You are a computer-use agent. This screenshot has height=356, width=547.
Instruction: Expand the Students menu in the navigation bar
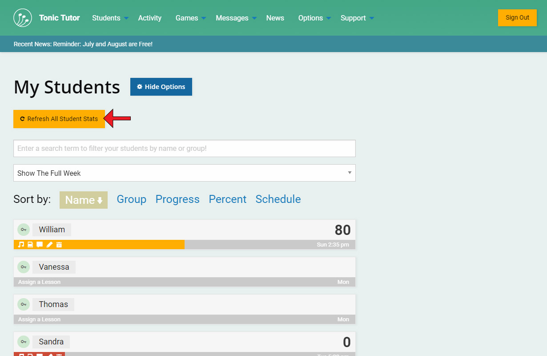pyautogui.click(x=110, y=18)
